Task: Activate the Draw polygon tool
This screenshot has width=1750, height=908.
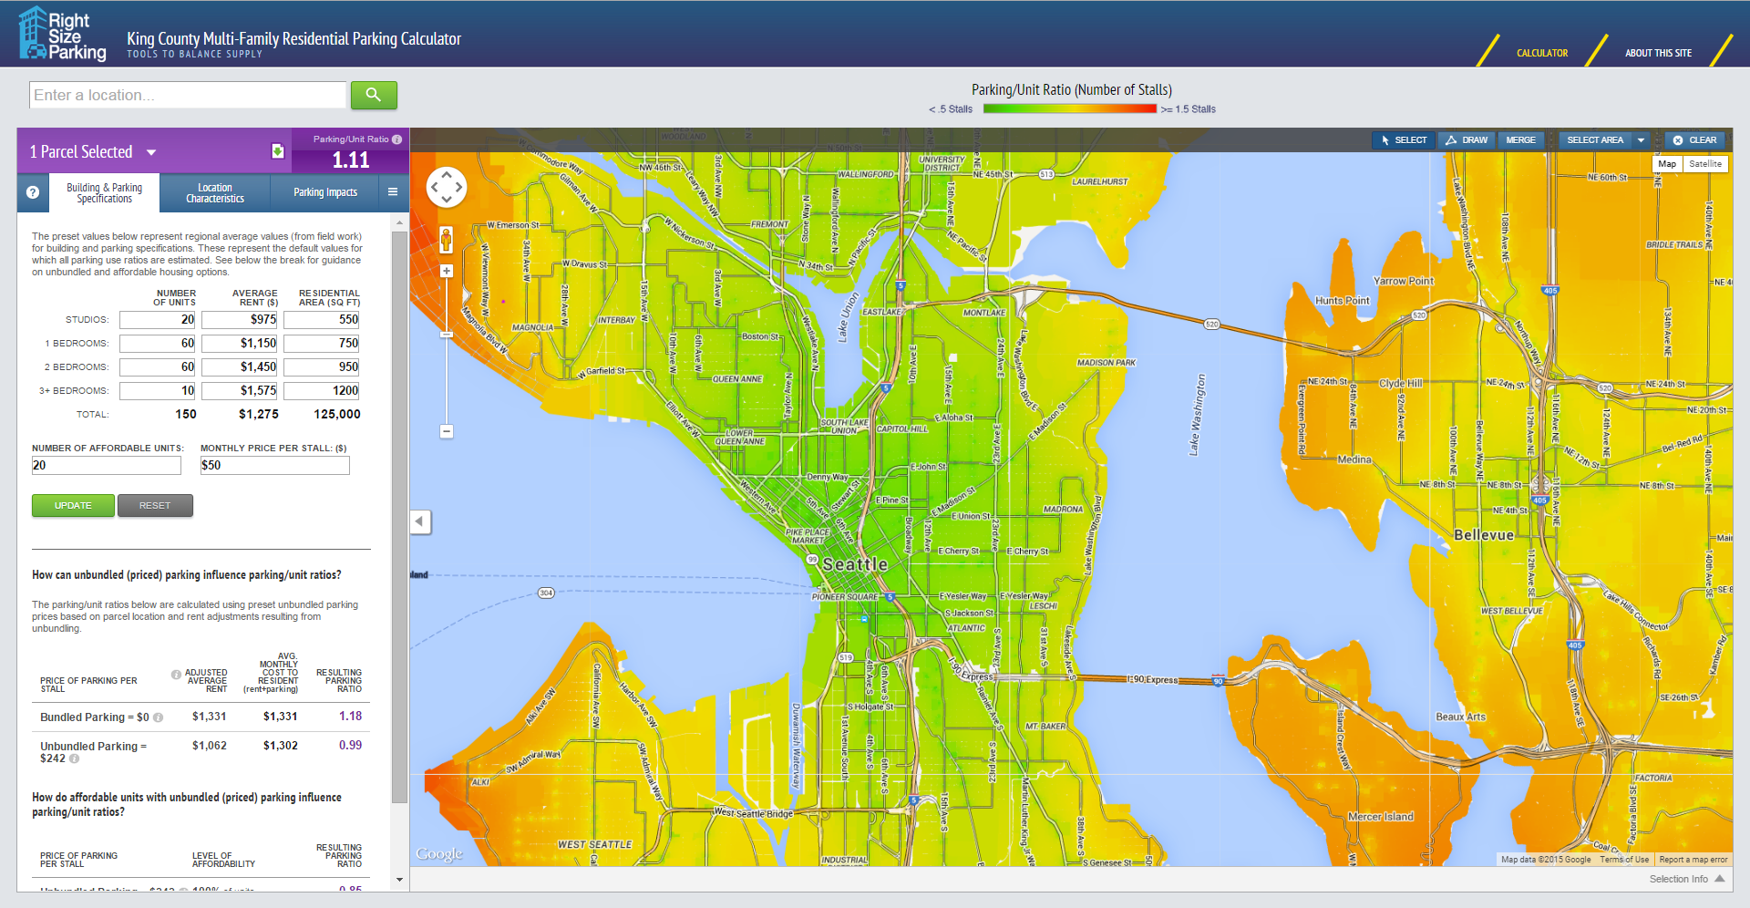Action: pyautogui.click(x=1467, y=140)
